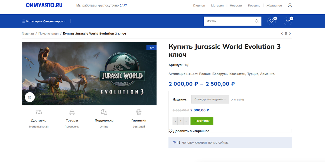
Task: Click Мы работаем круглосуточно 24/7 text
Action: 102,5
